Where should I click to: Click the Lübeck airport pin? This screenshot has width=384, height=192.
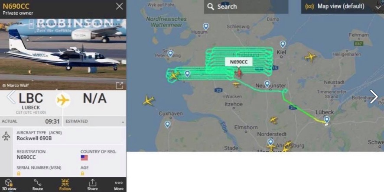pos(327,120)
